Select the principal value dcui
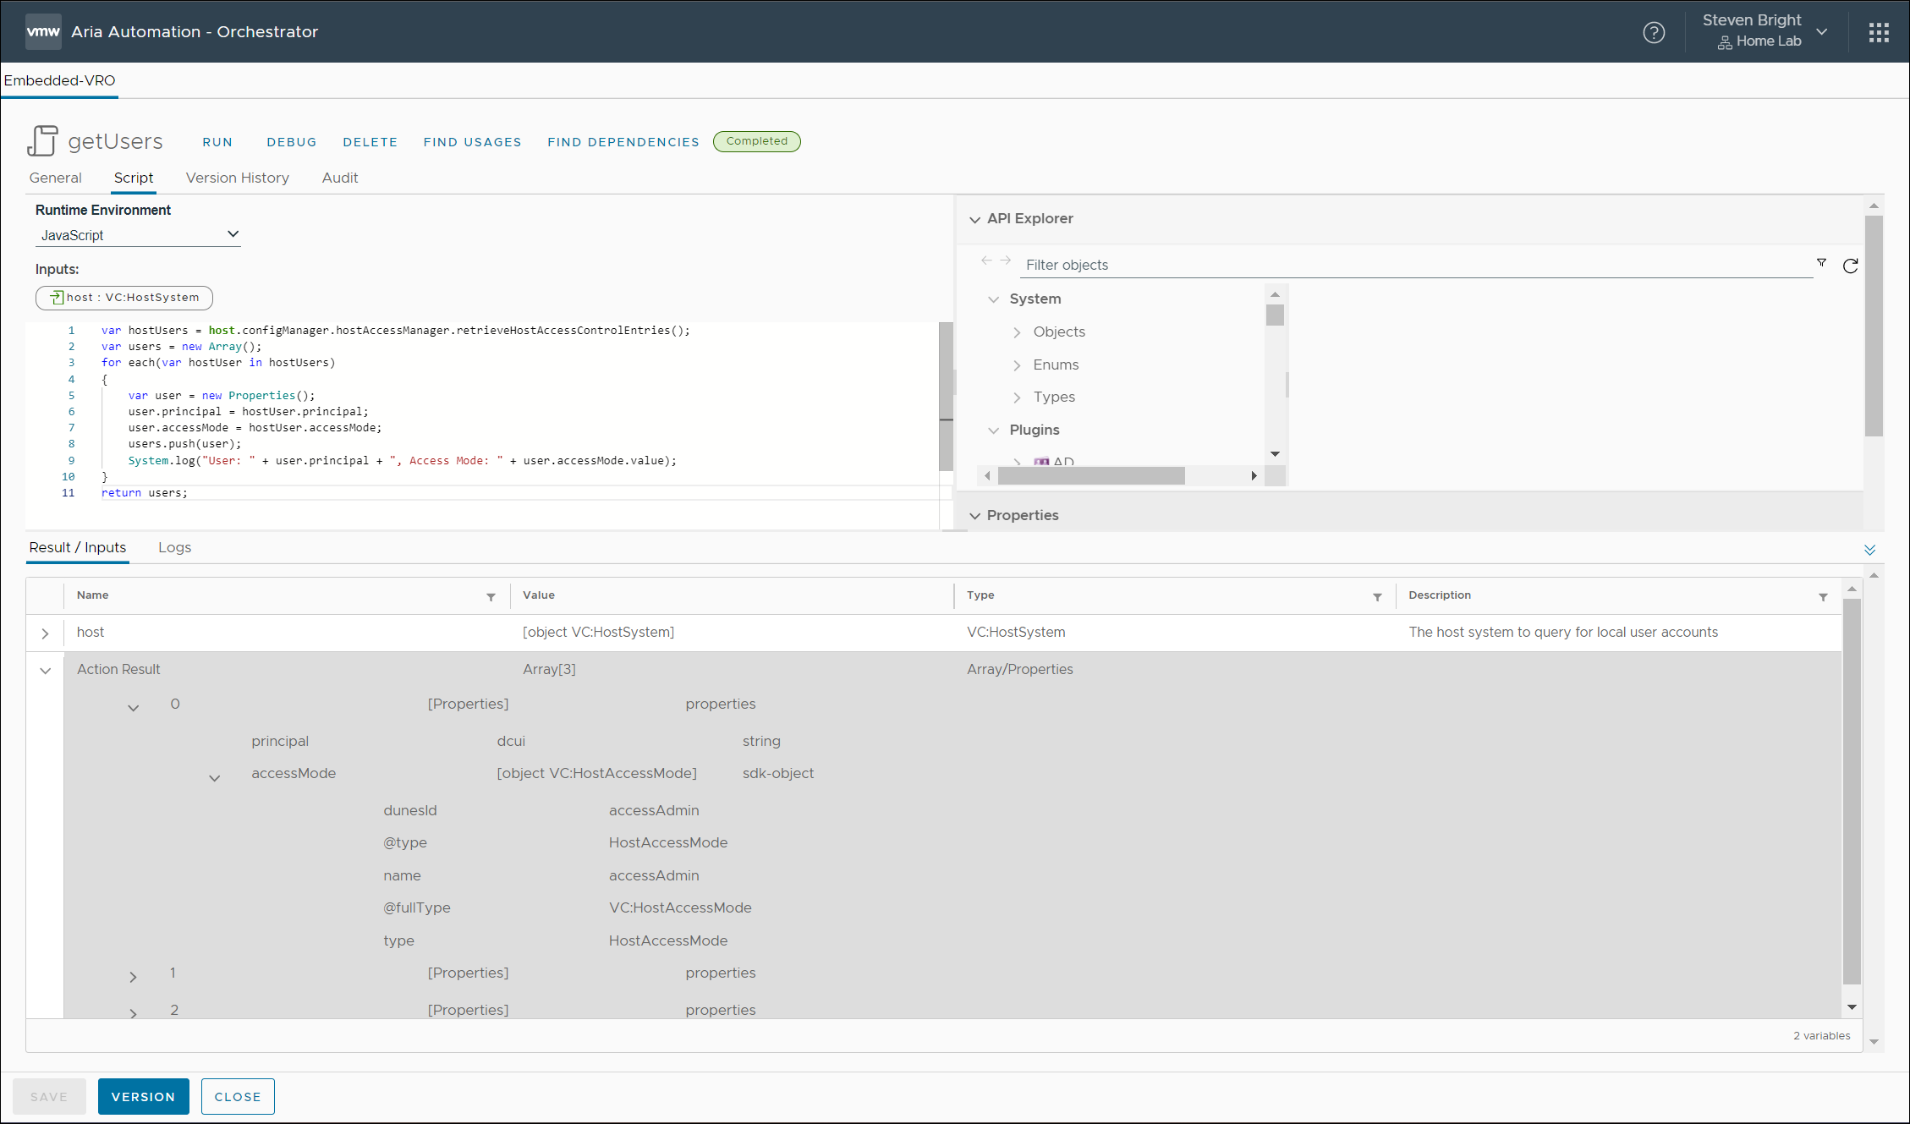The width and height of the screenshot is (1910, 1124). pyautogui.click(x=511, y=741)
